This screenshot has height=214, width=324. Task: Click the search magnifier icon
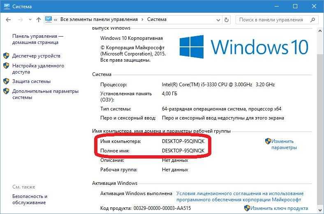pos(312,20)
